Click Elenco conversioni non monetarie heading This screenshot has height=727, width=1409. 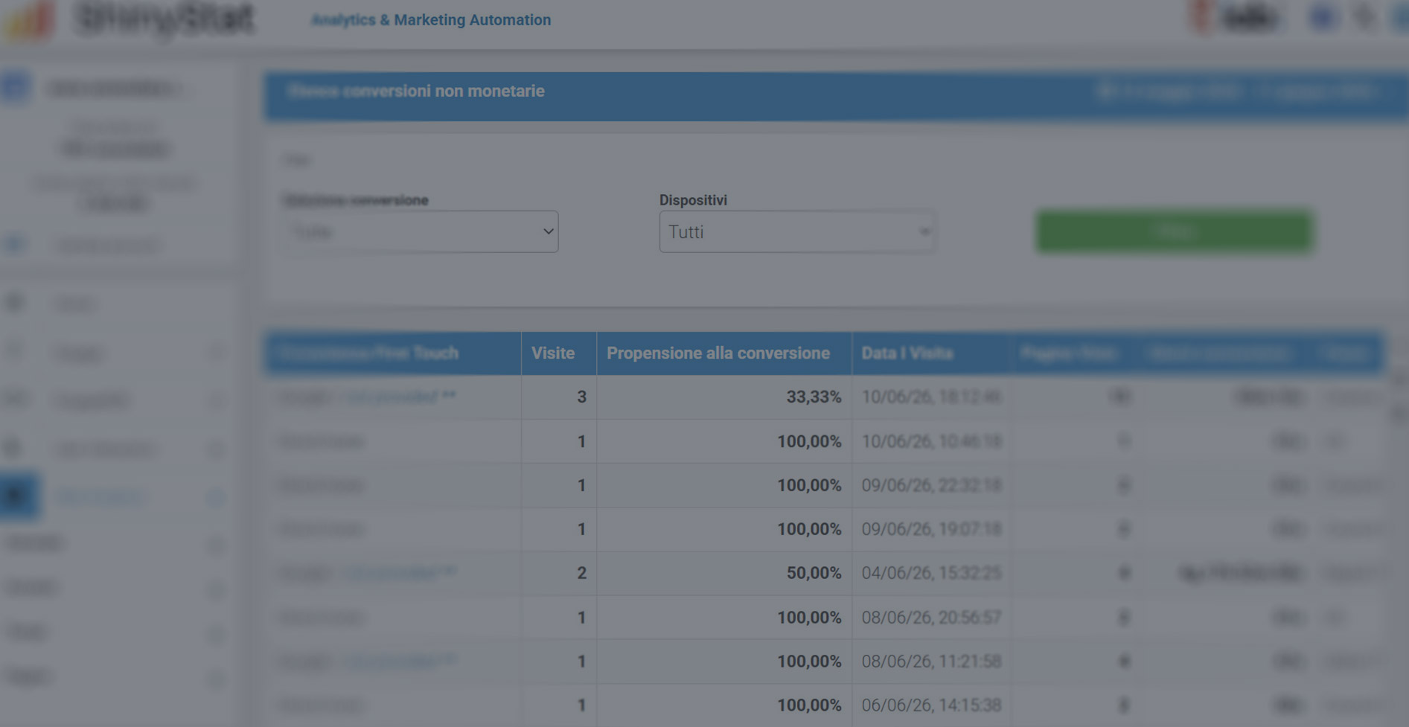(416, 92)
